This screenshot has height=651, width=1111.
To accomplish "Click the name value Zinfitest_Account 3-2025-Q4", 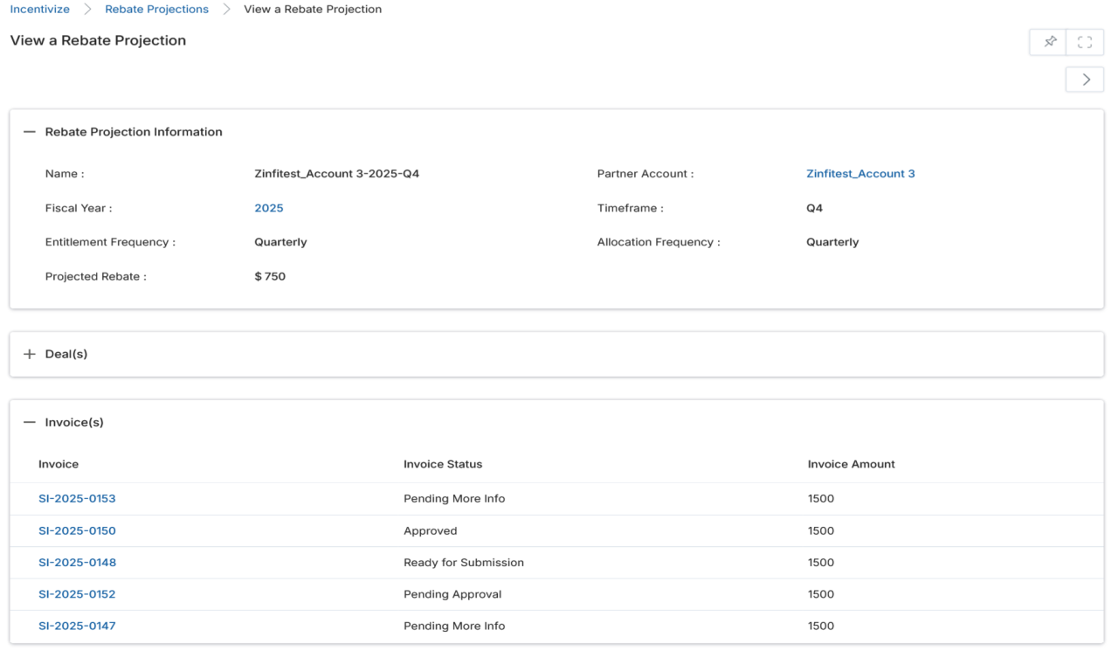I will (x=337, y=174).
